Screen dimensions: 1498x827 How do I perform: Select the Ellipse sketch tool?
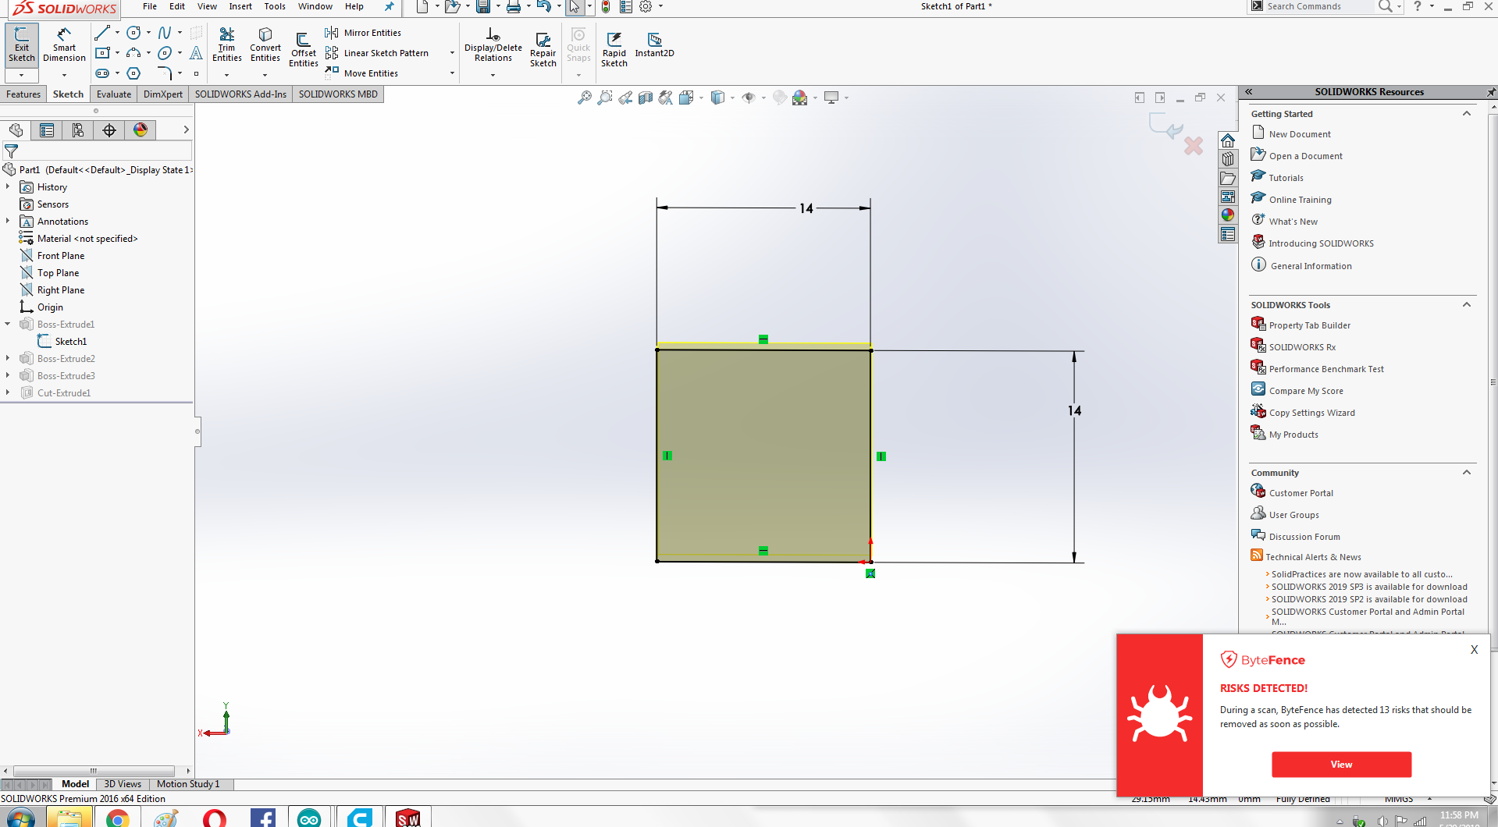[x=165, y=53]
